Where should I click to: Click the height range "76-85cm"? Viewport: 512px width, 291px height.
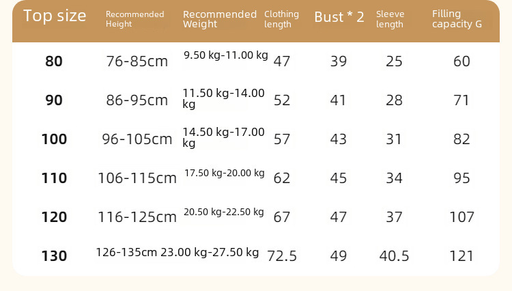137,61
